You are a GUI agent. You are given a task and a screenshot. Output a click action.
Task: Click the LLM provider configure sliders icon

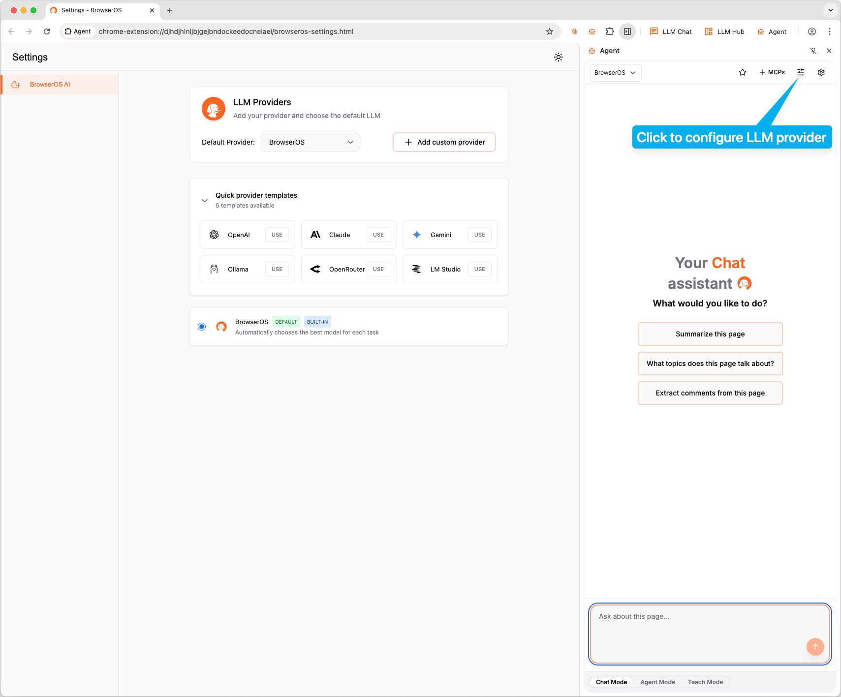click(801, 72)
